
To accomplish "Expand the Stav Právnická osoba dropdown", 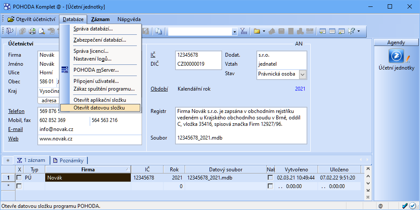I will pyautogui.click(x=303, y=75).
